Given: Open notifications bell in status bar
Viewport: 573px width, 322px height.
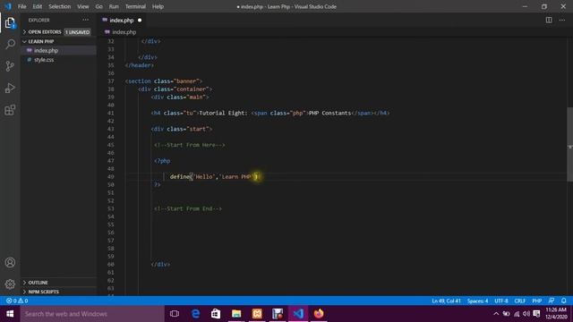Looking at the screenshot, I should 564,301.
